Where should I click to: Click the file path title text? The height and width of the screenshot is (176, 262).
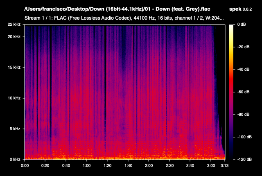[117, 9]
